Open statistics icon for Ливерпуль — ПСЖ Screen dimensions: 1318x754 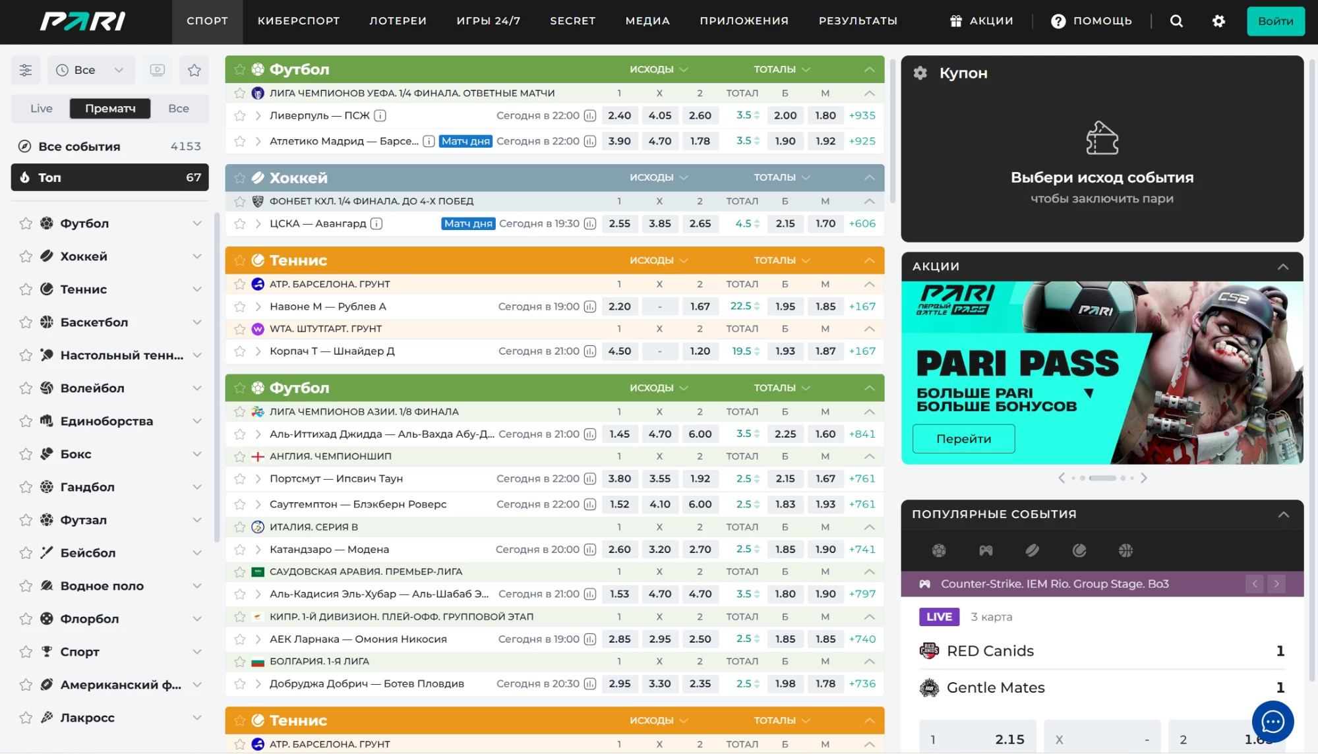590,116
